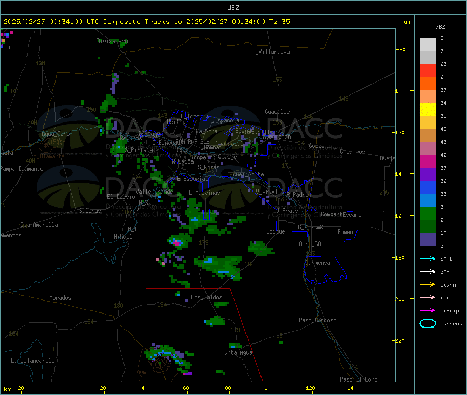
Task: Click the R_Padre map label
Action: (x=297, y=195)
